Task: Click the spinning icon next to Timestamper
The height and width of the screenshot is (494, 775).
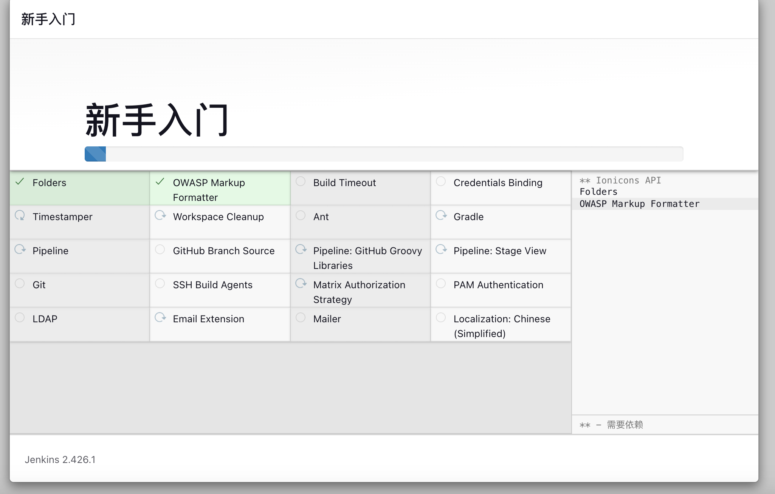Action: [x=20, y=216]
